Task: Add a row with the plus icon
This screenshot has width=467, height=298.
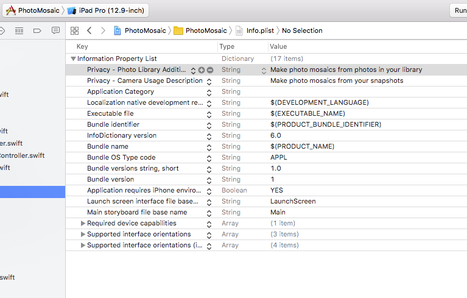Action: [x=202, y=70]
